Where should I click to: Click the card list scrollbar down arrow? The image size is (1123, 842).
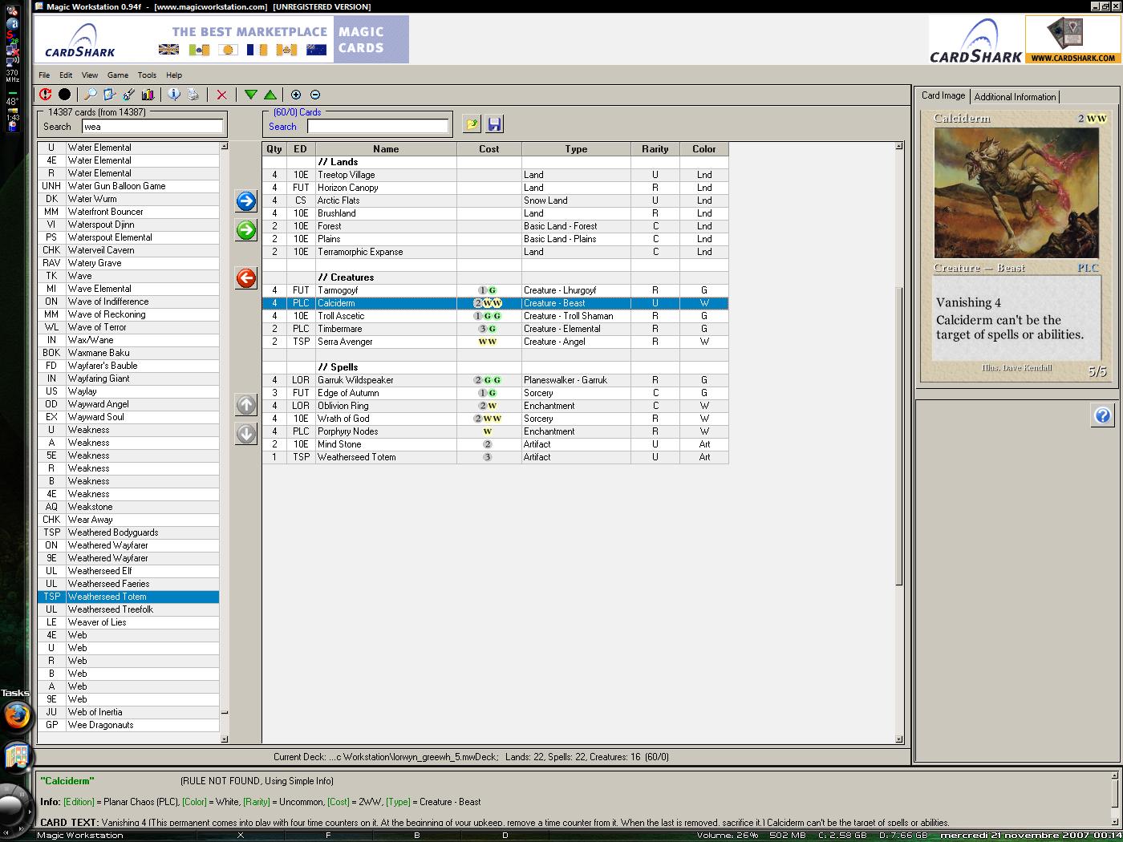pos(225,739)
